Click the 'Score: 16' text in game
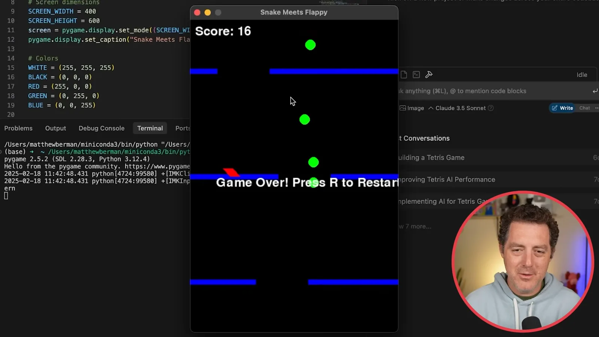 [223, 31]
